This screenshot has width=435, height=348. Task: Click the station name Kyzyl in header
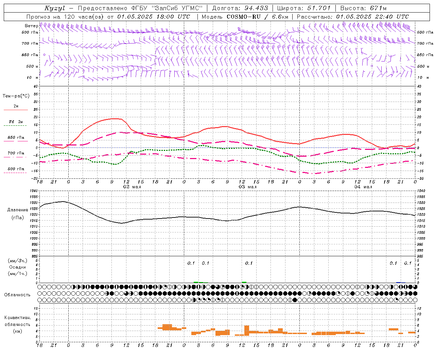(55, 8)
